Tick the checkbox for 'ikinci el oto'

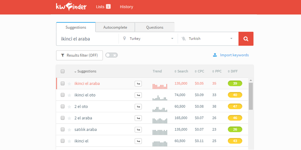tap(63, 95)
